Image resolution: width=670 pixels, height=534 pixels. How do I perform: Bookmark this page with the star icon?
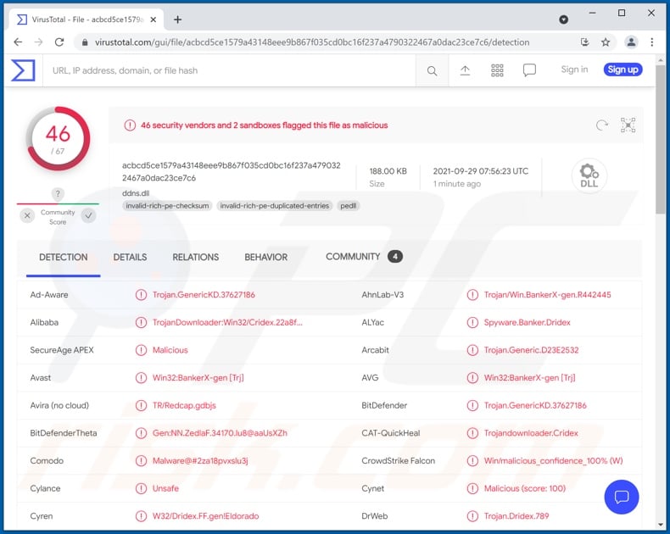606,42
